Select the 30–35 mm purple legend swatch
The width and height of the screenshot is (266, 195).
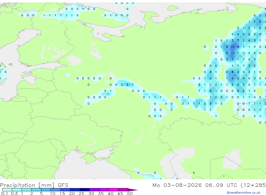click(x=94, y=190)
